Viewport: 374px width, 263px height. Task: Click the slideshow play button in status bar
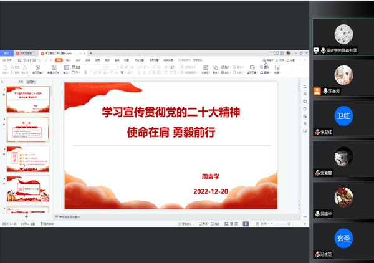[x=246, y=223]
